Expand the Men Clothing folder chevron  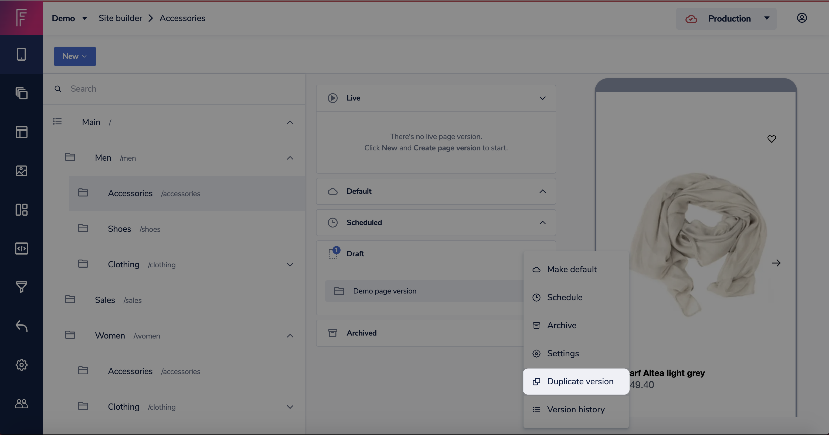point(290,265)
